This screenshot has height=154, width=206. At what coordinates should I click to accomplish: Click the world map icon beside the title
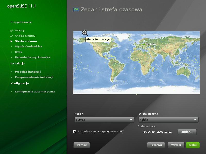click(x=76, y=10)
